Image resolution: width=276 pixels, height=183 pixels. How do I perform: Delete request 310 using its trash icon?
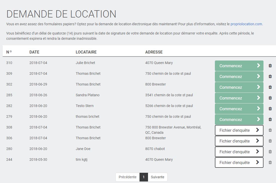pyautogui.click(x=270, y=66)
